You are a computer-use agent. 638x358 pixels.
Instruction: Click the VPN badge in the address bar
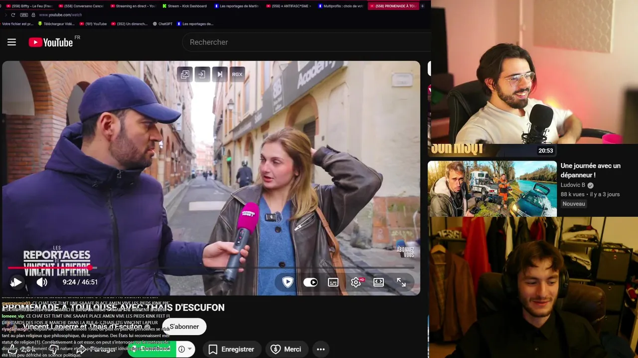tap(24, 15)
